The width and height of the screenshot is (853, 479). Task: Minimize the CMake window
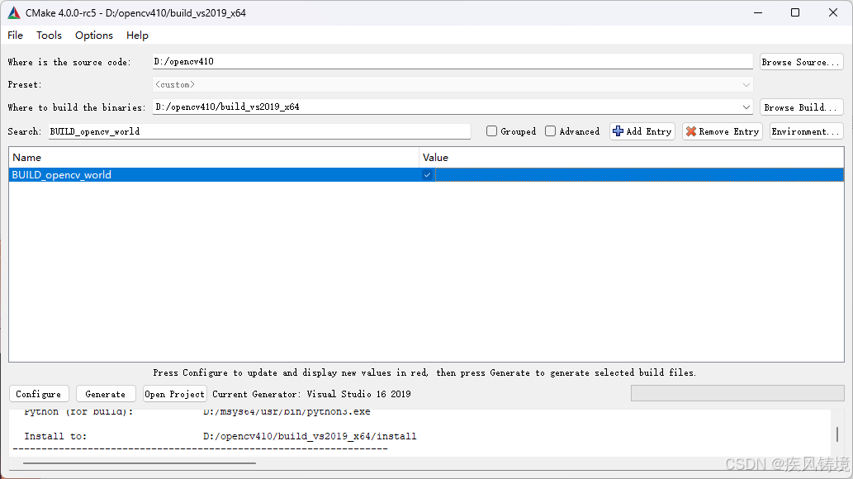[758, 12]
